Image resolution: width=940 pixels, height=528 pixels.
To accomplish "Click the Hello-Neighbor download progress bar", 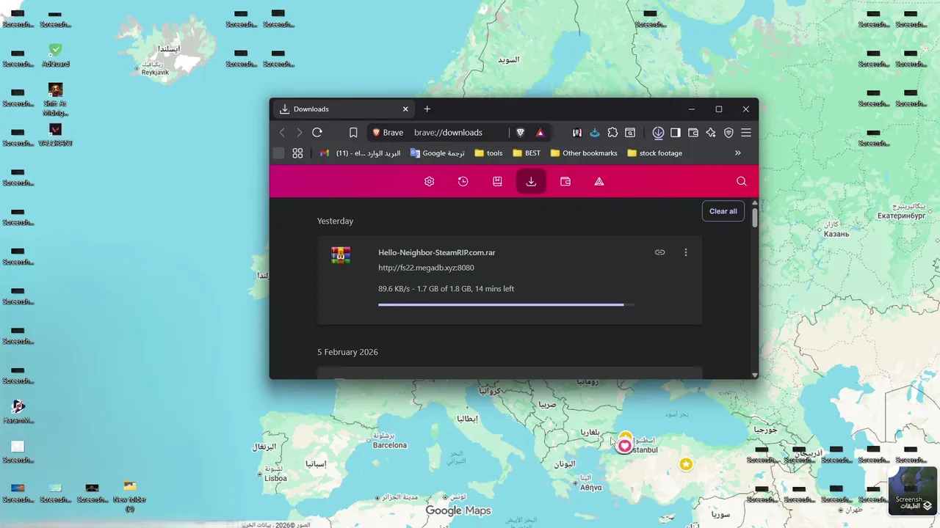I will point(507,304).
